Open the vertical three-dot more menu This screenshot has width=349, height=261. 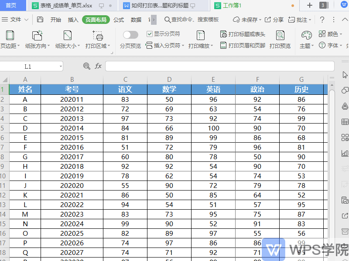pyautogui.click(x=333, y=20)
